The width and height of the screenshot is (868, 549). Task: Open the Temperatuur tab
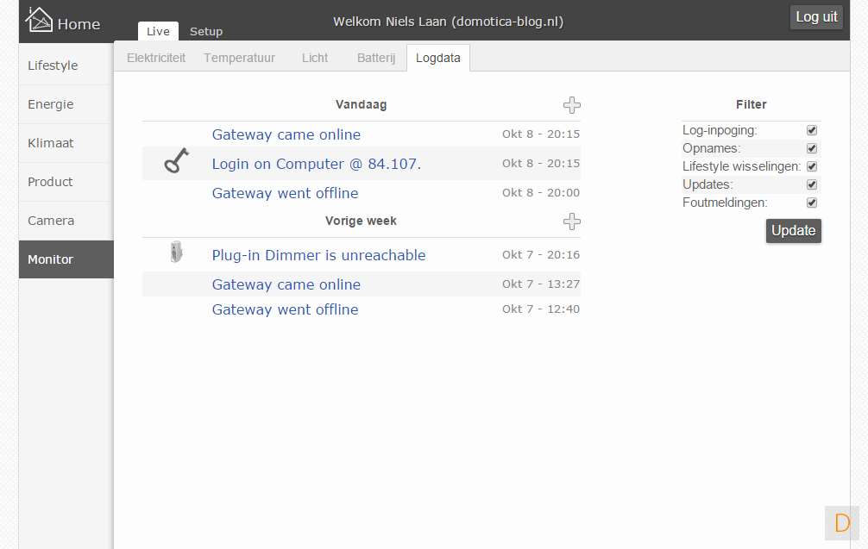point(239,58)
